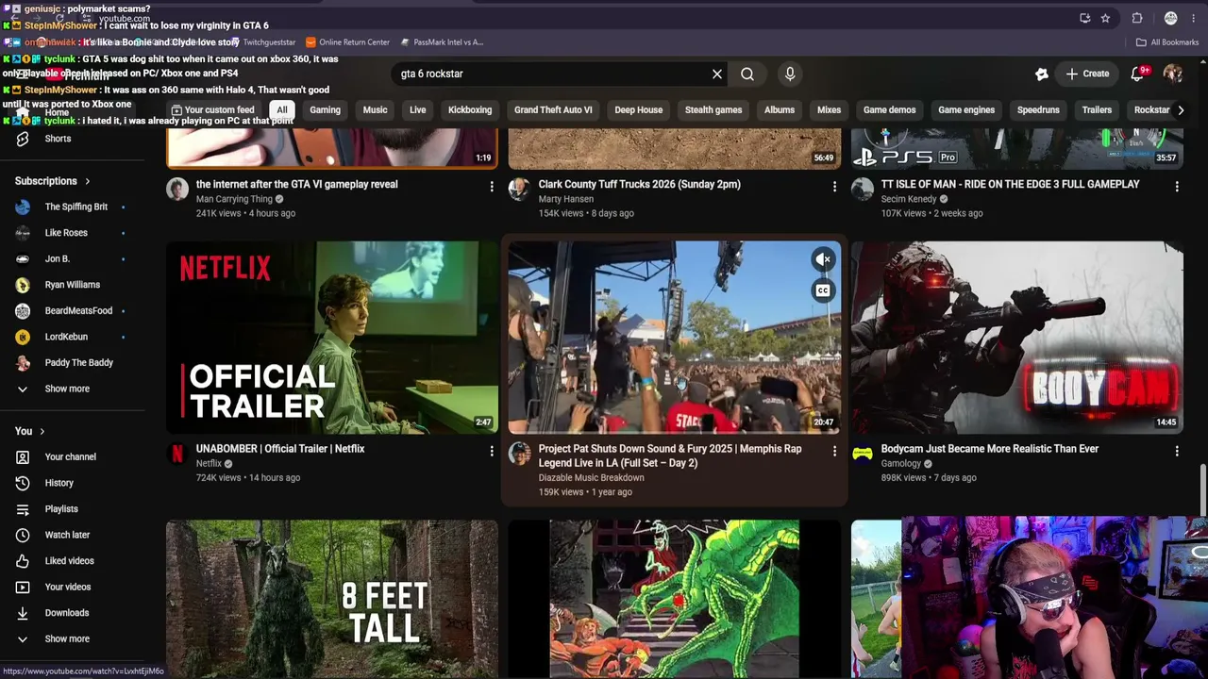This screenshot has height=679, width=1208.
Task: Click the install app icon in the address bar
Action: click(x=1084, y=18)
